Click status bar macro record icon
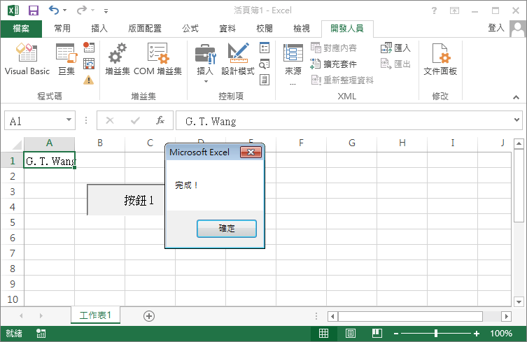Image resolution: width=527 pixels, height=342 pixels. 41,334
